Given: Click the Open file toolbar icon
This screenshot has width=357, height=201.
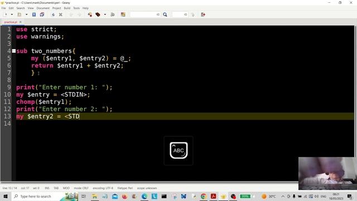Looking at the screenshot, I should click(x=20, y=15).
